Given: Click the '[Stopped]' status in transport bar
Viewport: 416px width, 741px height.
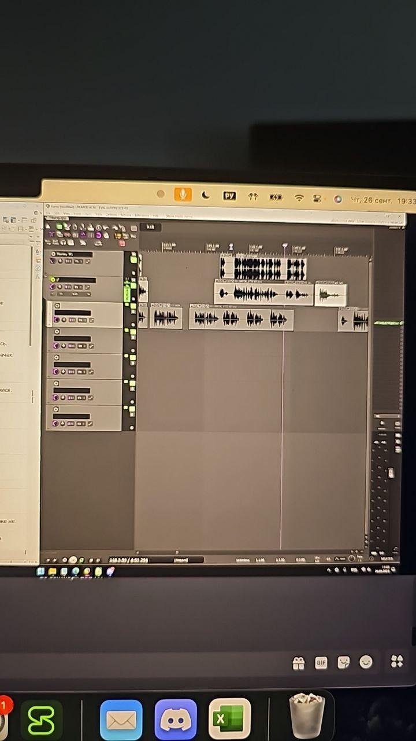Looking at the screenshot, I should pos(180,560).
